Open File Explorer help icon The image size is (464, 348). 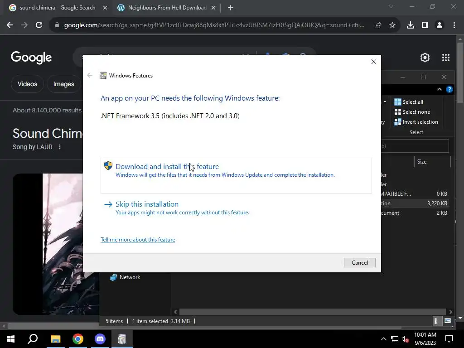click(x=449, y=89)
